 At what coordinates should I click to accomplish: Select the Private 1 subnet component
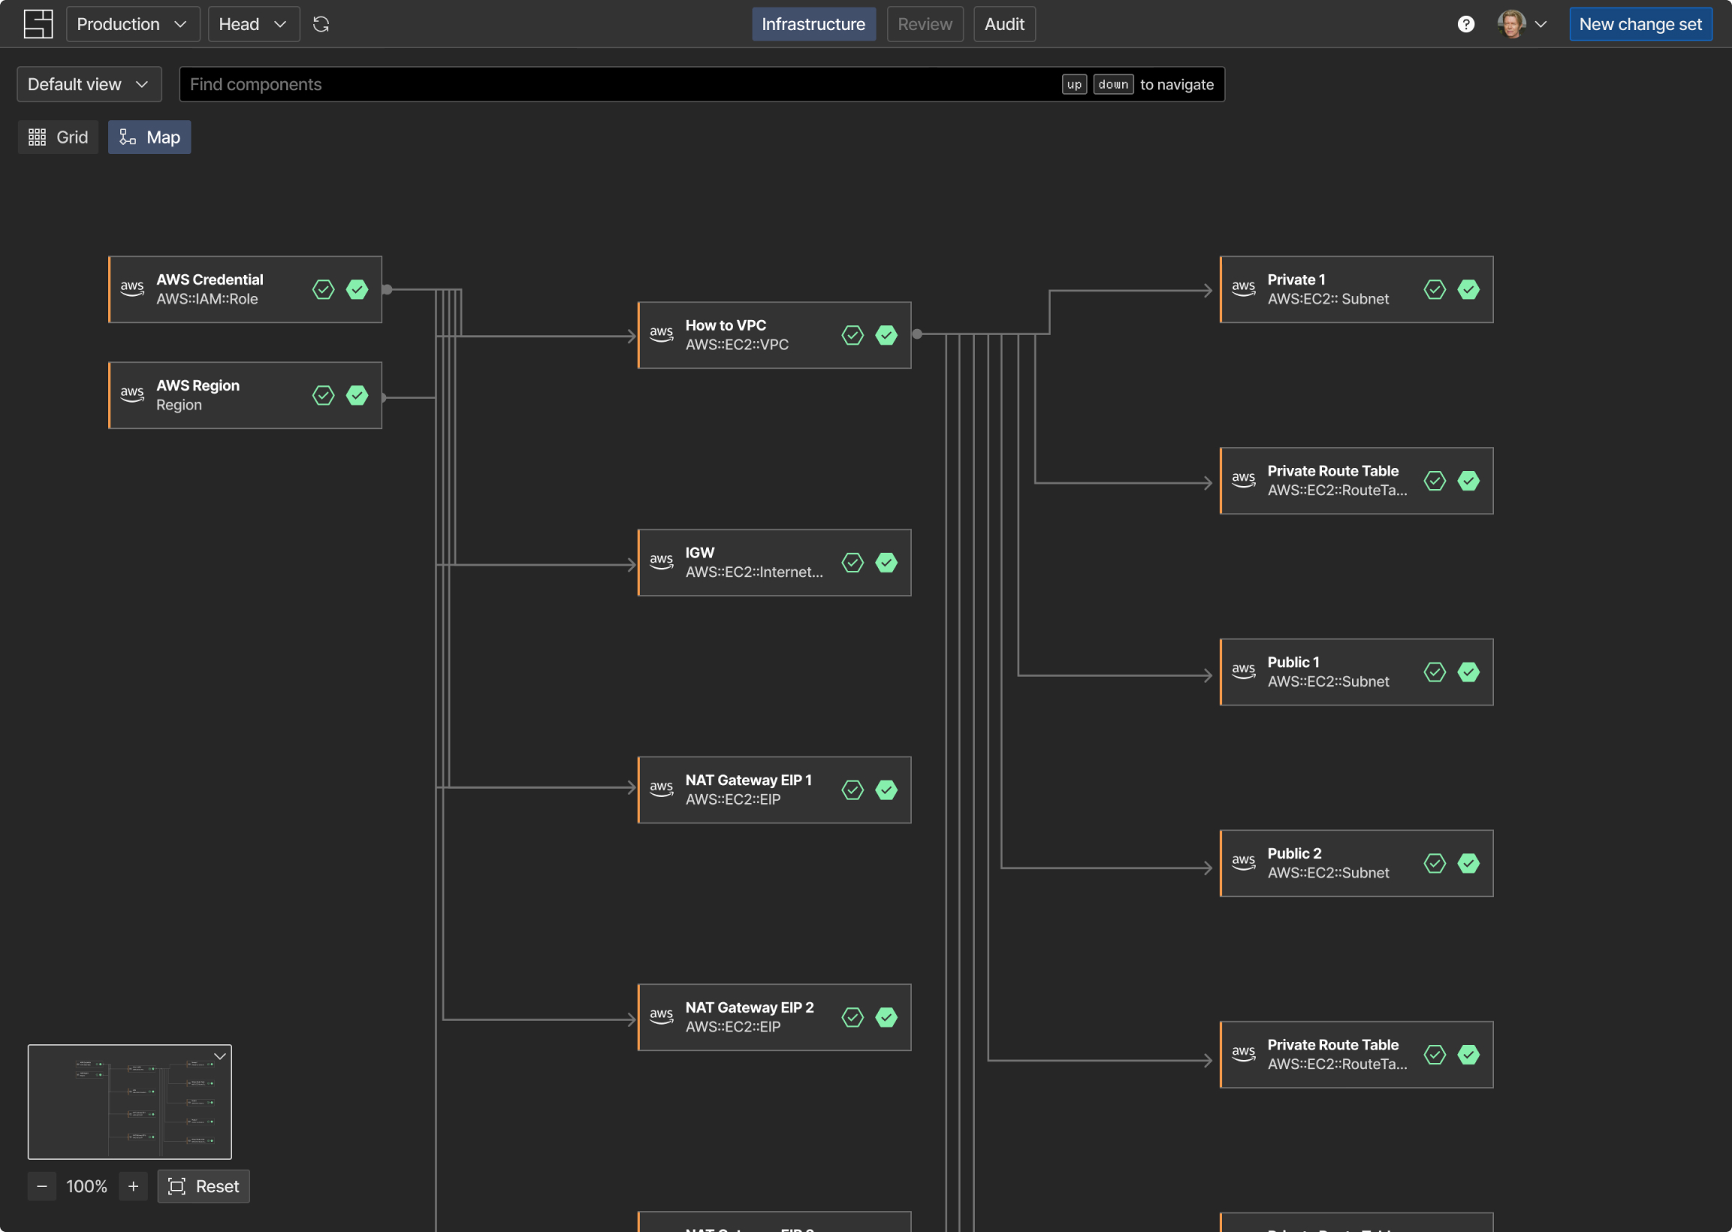click(1356, 289)
